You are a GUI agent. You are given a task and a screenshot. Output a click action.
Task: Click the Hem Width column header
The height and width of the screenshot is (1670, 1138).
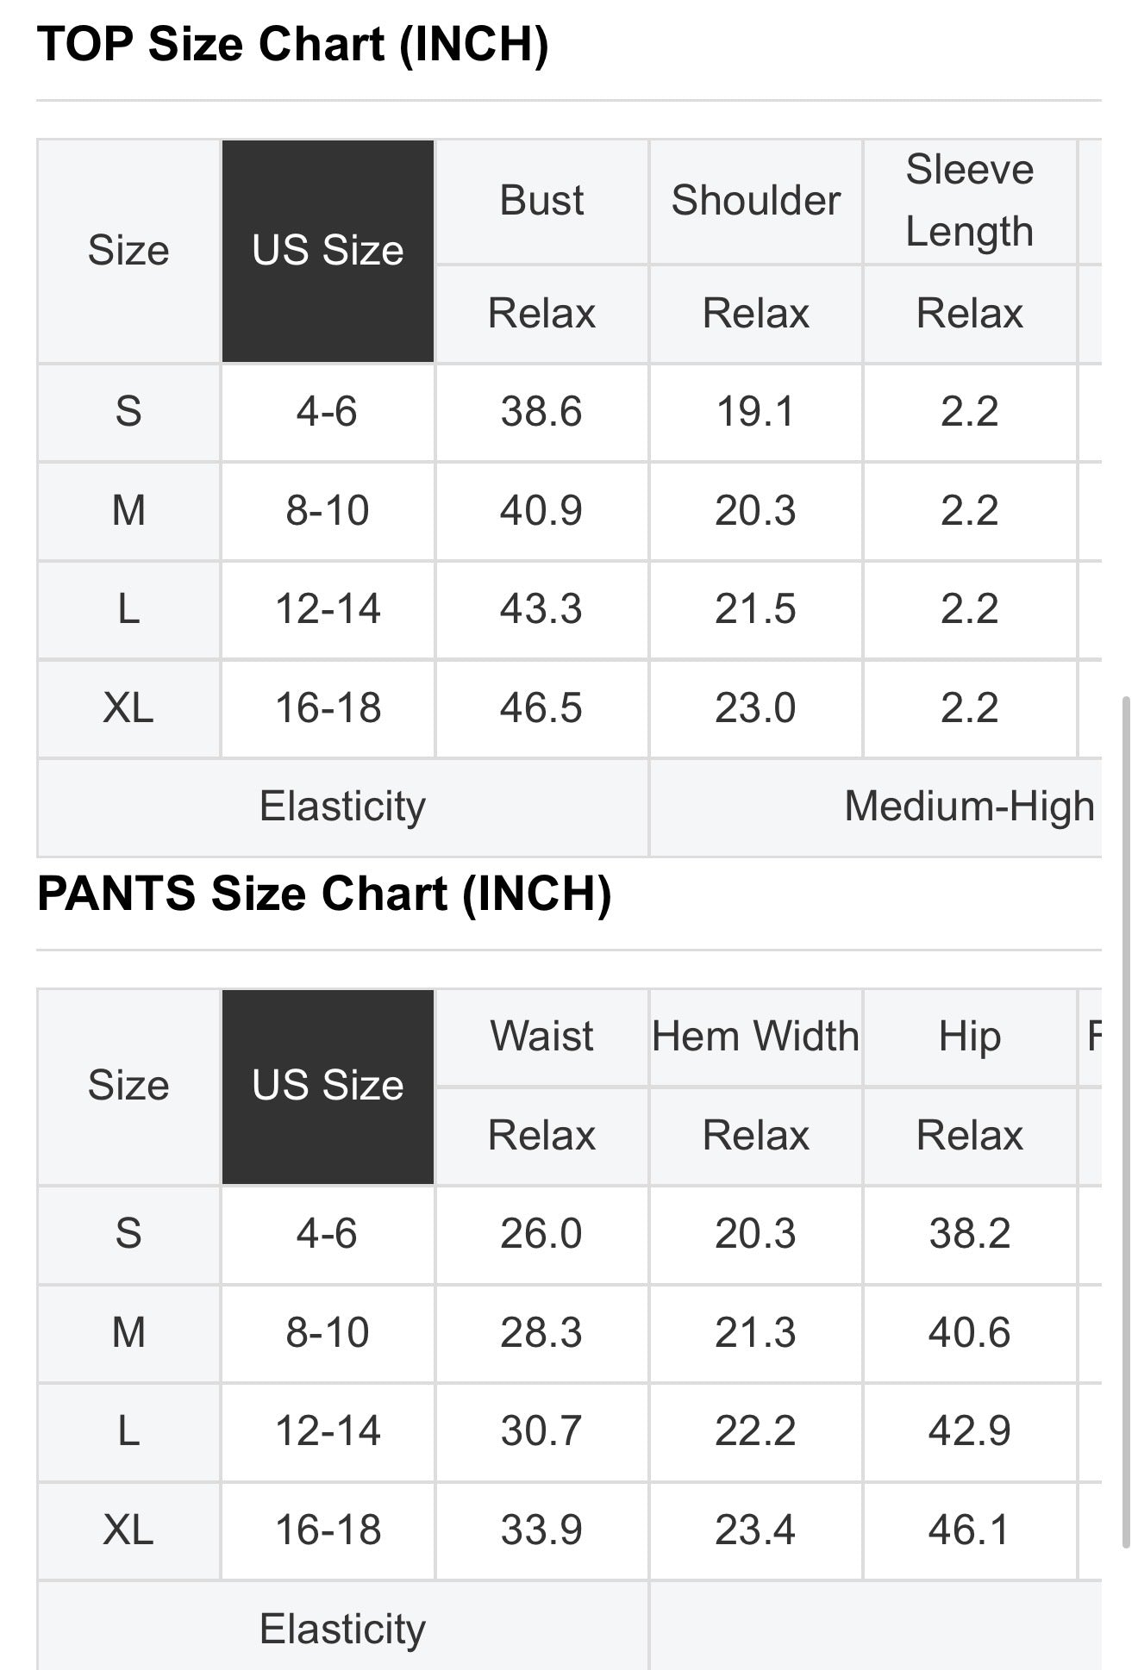point(755,1036)
